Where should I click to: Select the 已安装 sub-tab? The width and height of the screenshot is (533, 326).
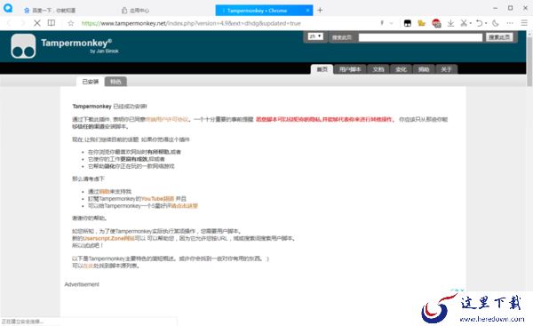click(91, 82)
